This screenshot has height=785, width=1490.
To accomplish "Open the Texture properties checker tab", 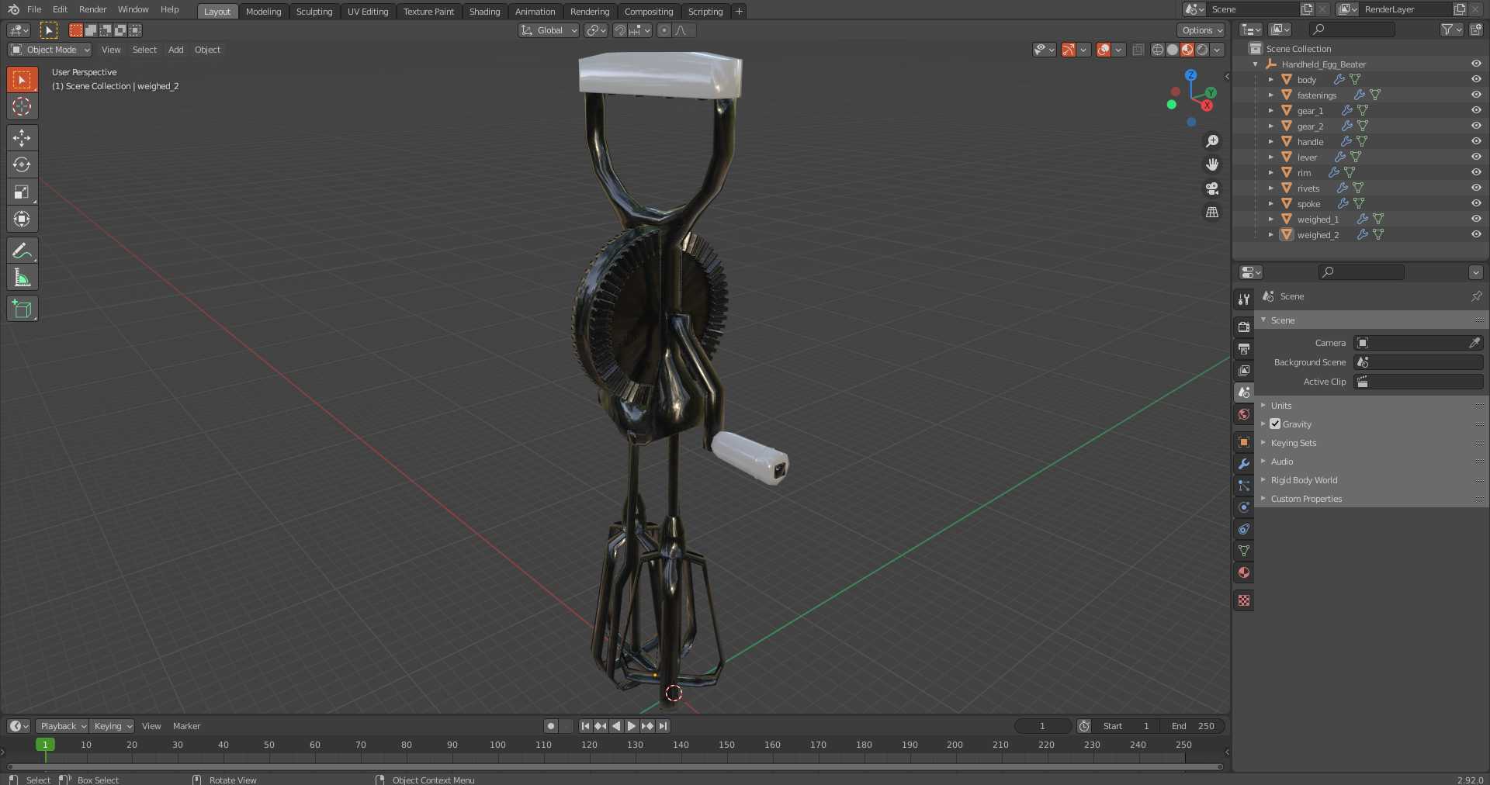I will [x=1244, y=600].
